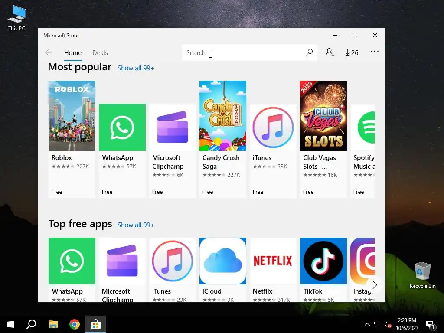The width and height of the screenshot is (444, 333).
Task: Open File Explorer from taskbar
Action: [53, 324]
